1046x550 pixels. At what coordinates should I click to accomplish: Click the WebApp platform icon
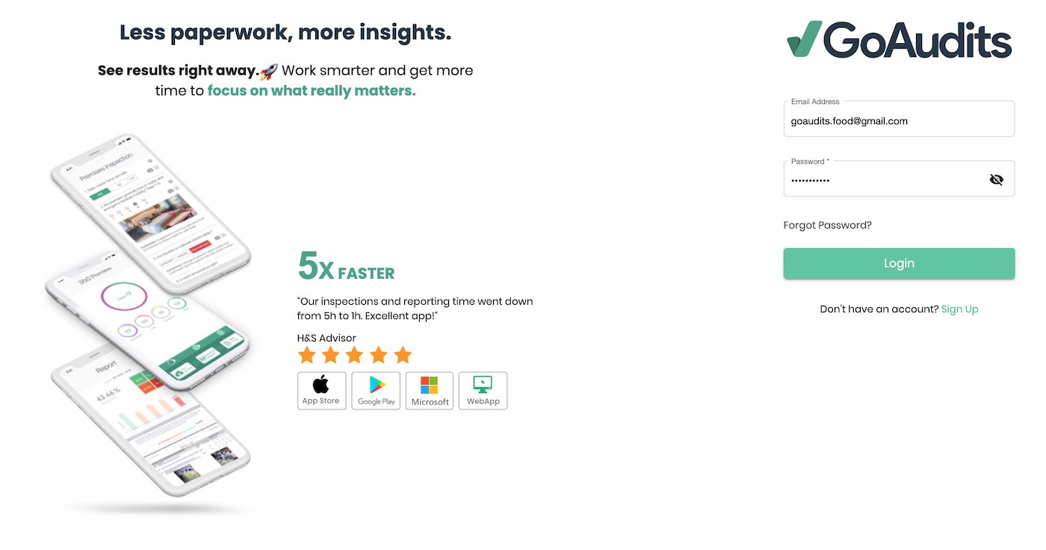[483, 390]
